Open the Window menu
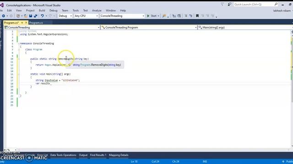 point(111,10)
